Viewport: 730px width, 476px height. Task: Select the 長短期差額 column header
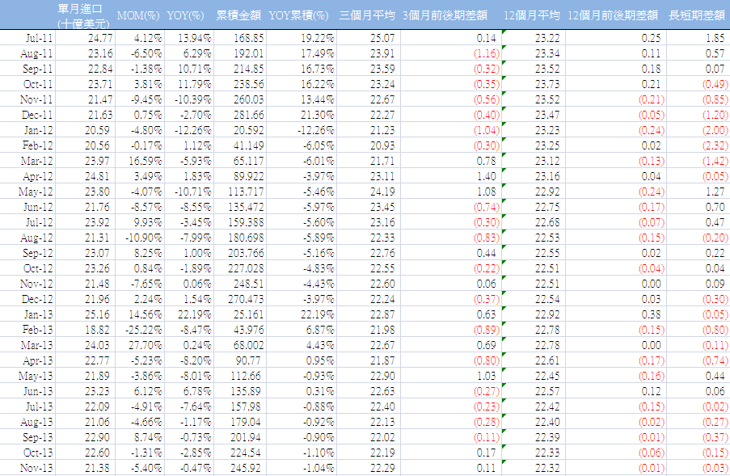tap(697, 16)
